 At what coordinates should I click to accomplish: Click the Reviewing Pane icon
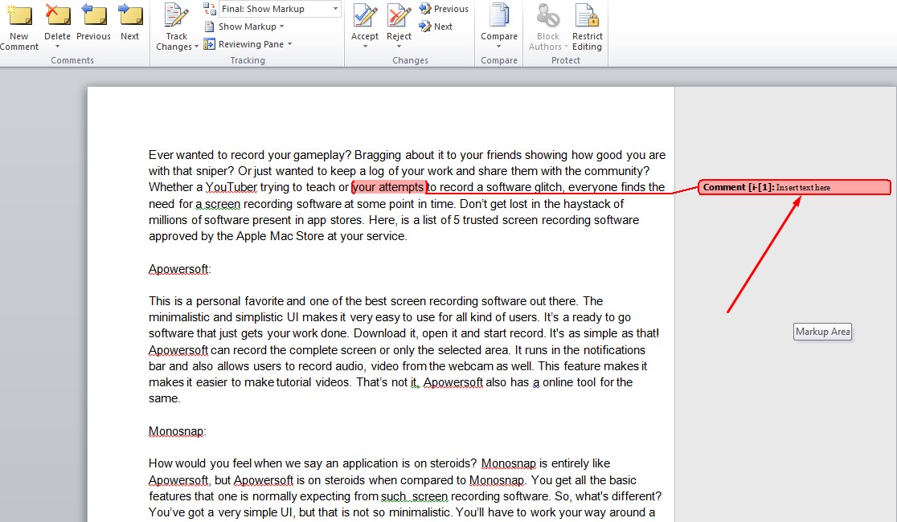[x=209, y=44]
